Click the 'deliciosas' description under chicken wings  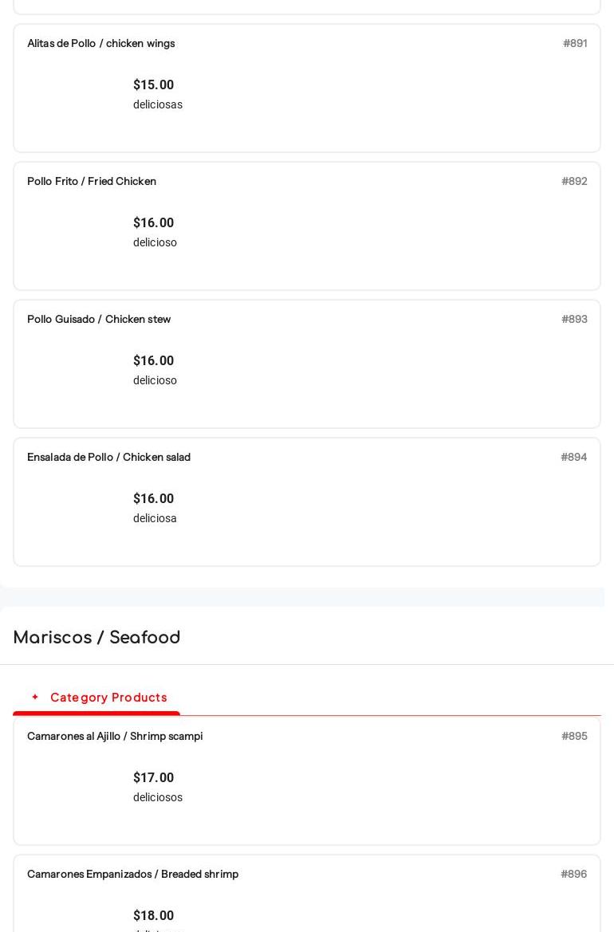tap(158, 105)
